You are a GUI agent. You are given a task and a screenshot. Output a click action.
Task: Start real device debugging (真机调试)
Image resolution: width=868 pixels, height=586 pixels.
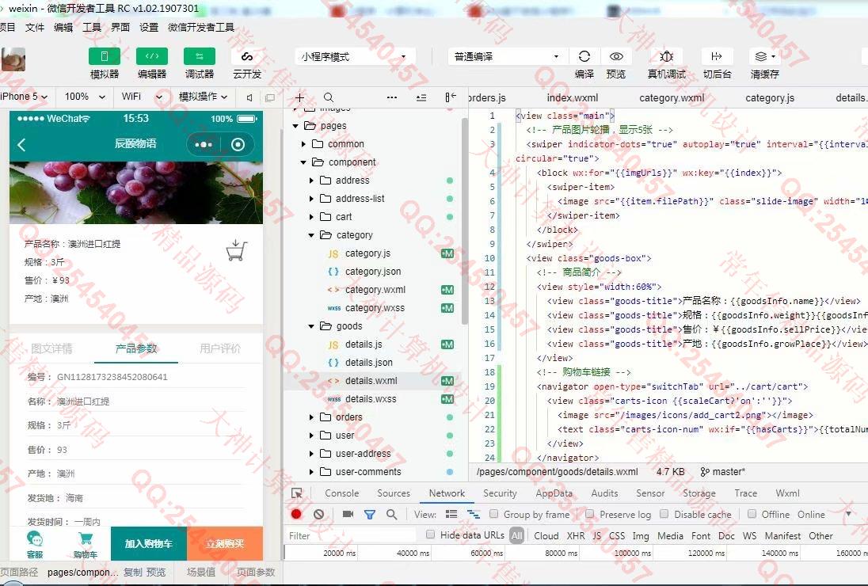coord(667,56)
